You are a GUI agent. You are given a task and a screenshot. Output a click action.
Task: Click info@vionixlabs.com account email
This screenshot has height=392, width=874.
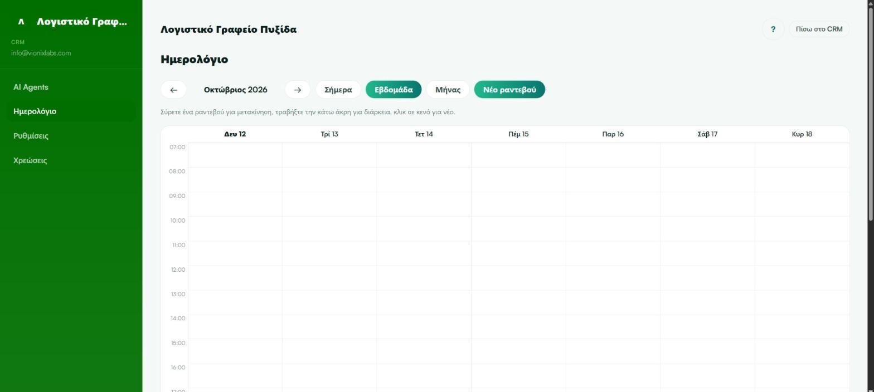coord(41,53)
